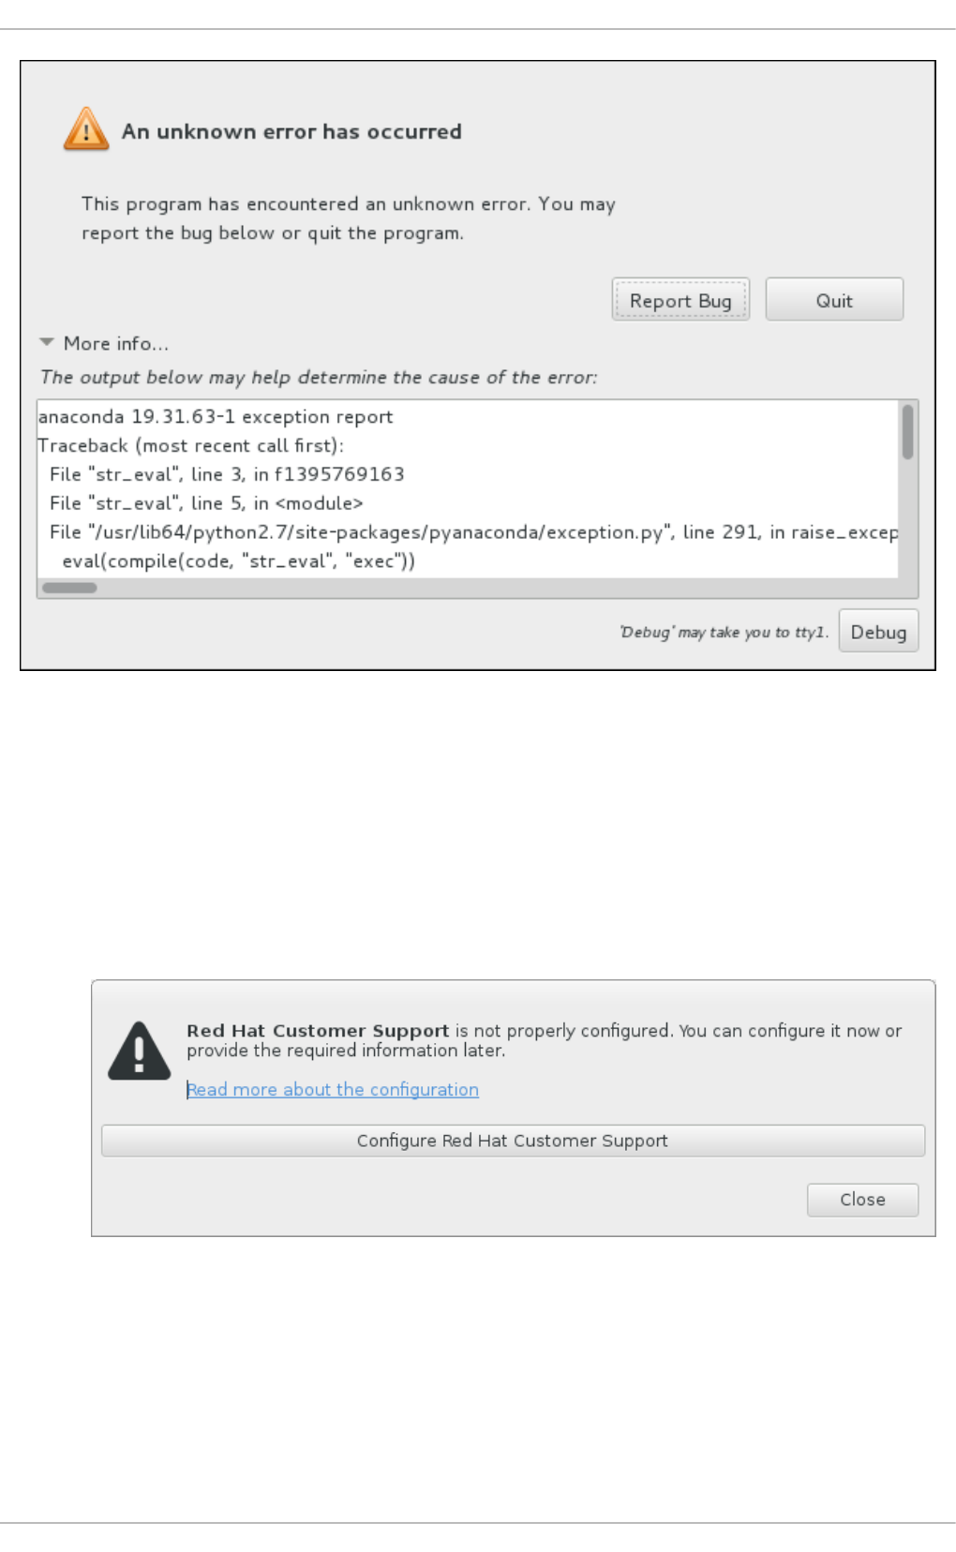956x1552 pixels.
Task: Open the Debug console button
Action: (877, 632)
